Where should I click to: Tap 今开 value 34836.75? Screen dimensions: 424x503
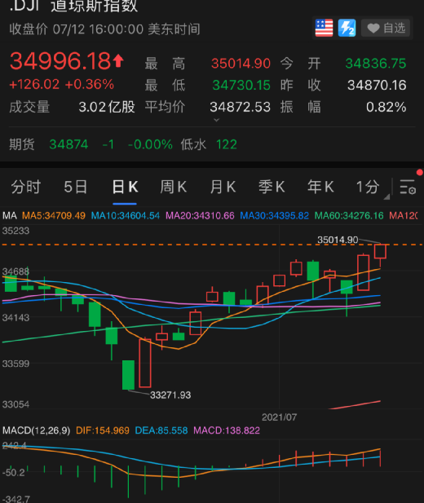point(376,64)
